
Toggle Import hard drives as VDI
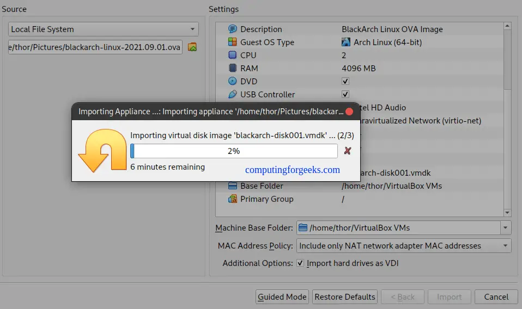click(x=300, y=263)
